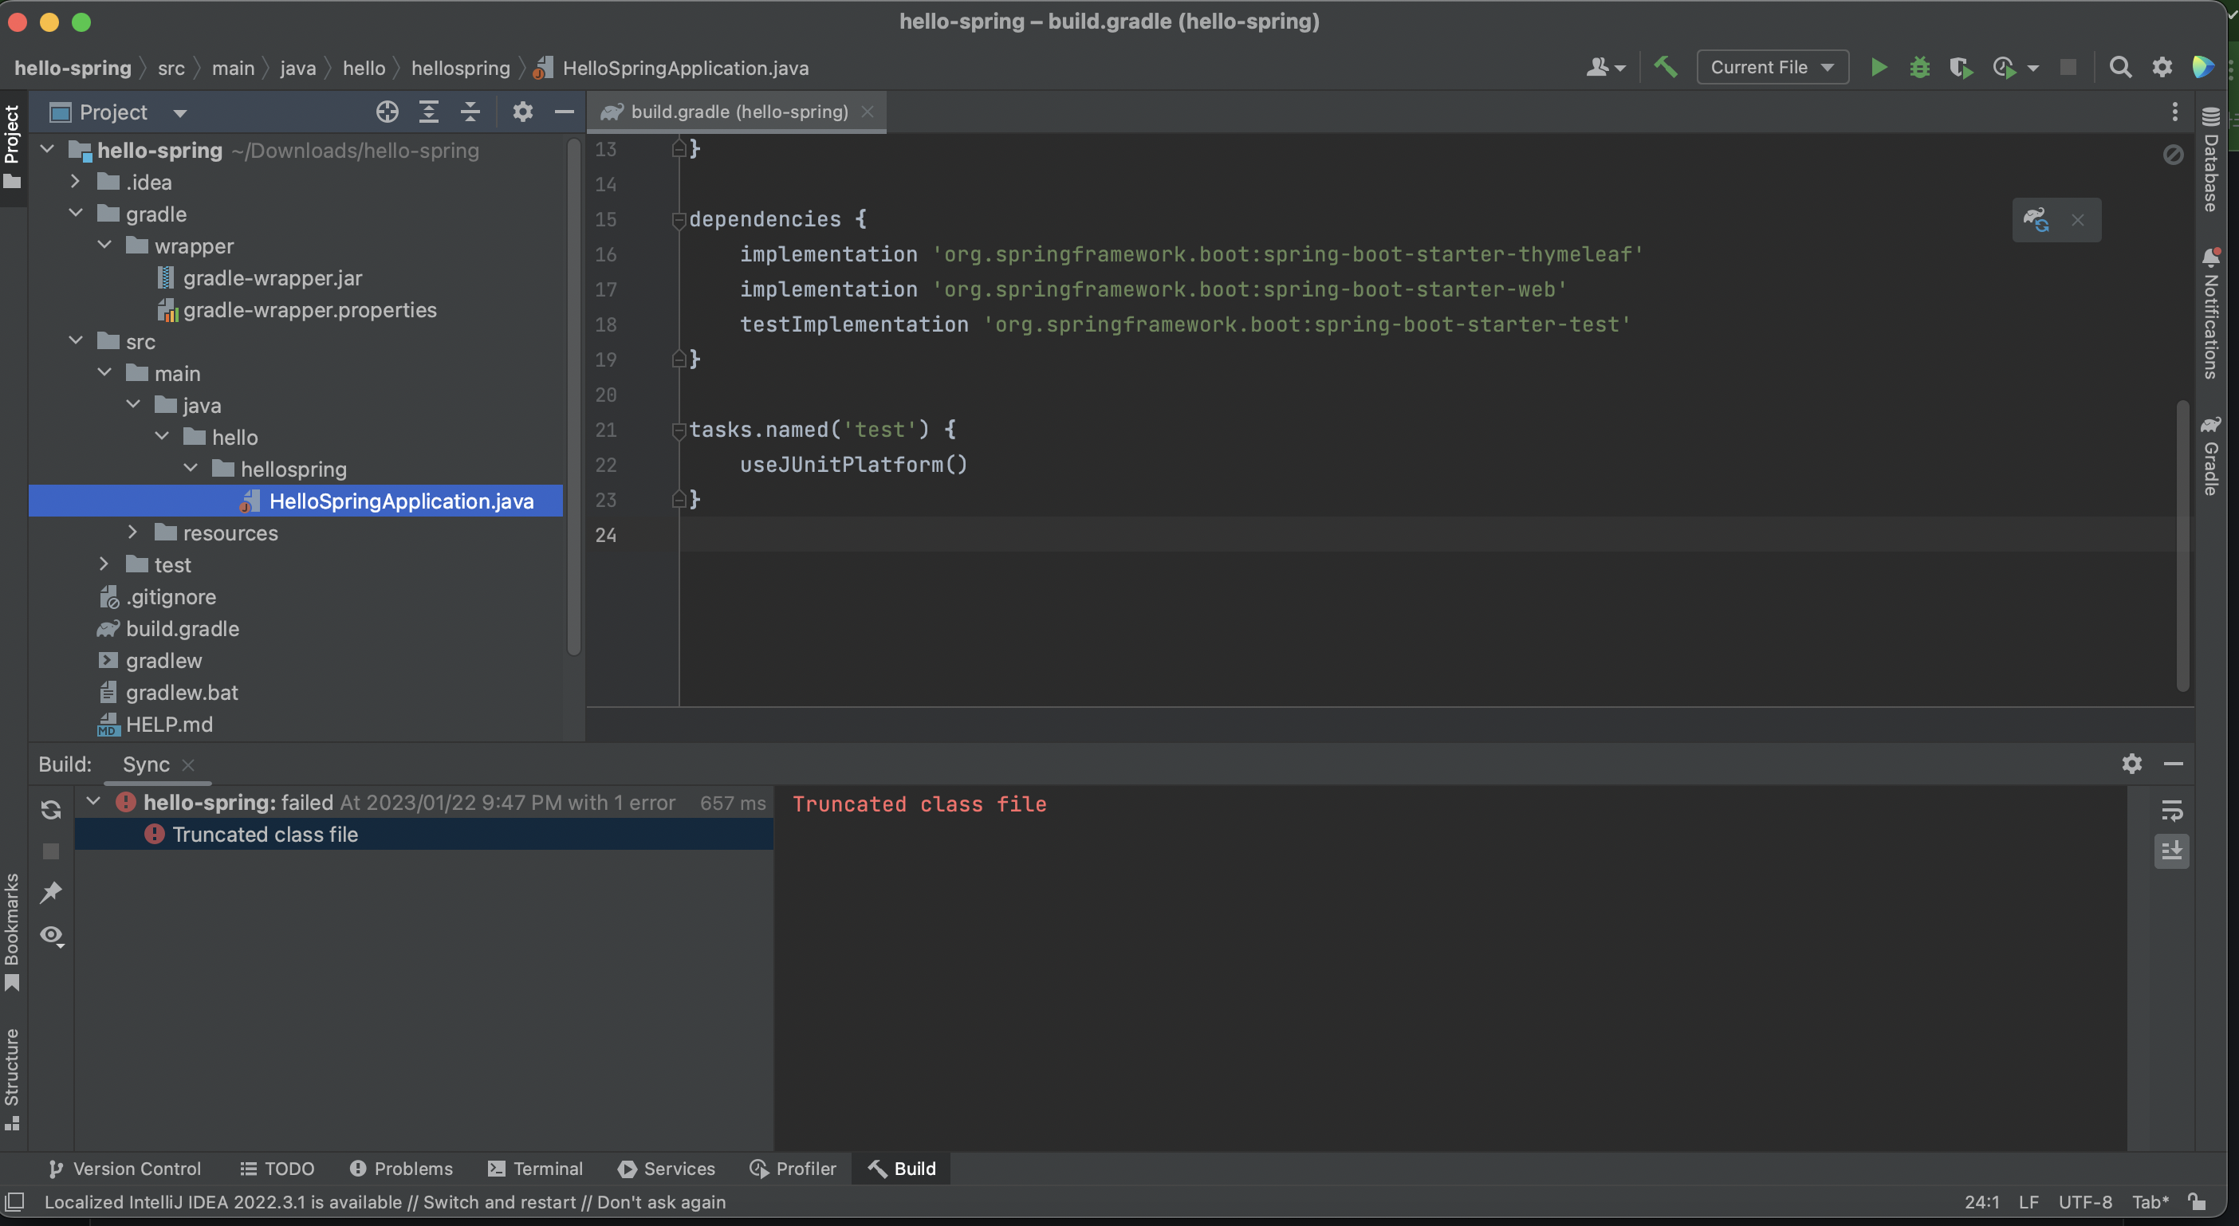This screenshot has height=1226, width=2239.
Task: Open the Profiler tool tab
Action: click(793, 1169)
